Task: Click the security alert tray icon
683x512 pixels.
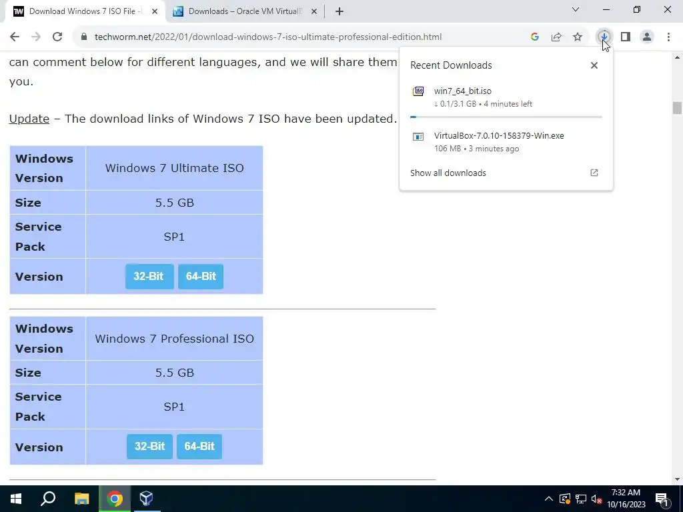Action: coord(565,499)
